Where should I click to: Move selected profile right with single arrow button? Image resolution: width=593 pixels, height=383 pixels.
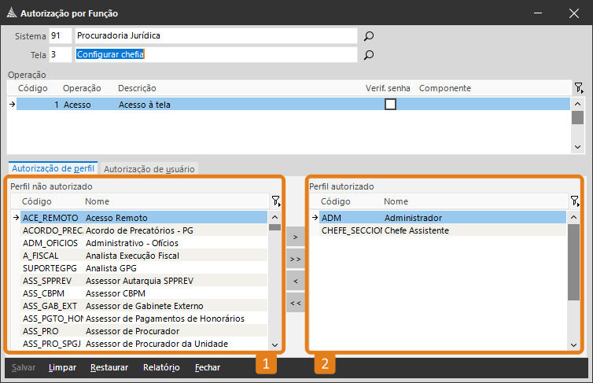pos(295,237)
